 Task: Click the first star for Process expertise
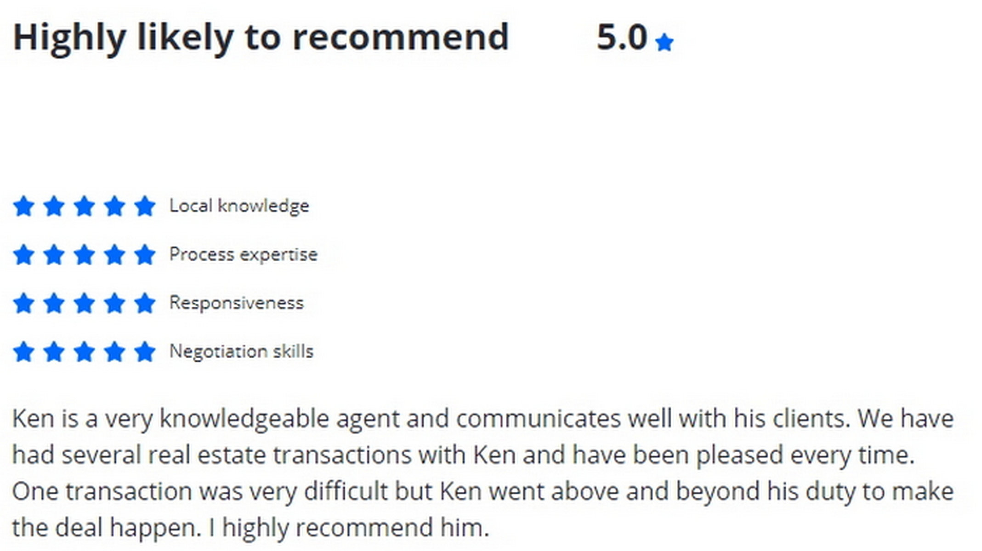click(x=24, y=255)
